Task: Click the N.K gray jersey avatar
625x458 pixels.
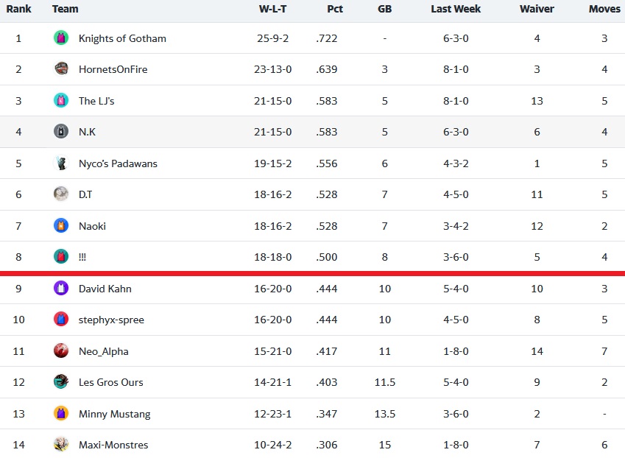Action: click(61, 132)
